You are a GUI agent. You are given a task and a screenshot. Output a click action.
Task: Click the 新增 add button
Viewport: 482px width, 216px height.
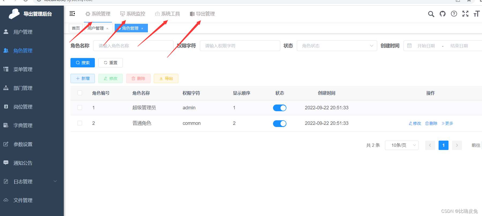click(83, 78)
